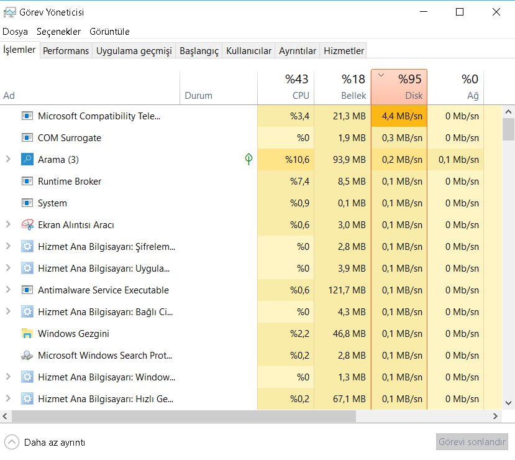The image size is (515, 460).
Task: Click the Ekran Alıntısı Aracı scissors icon
Action: 27,225
